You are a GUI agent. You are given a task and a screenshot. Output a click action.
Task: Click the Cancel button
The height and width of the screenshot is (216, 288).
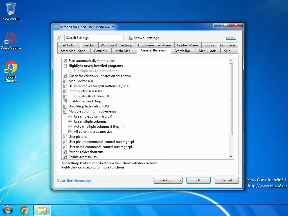227,180
